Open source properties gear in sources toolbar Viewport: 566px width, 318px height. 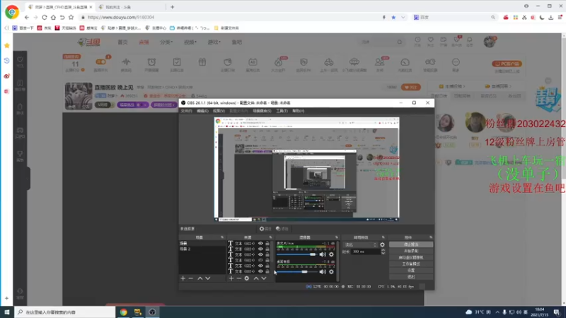click(247, 278)
